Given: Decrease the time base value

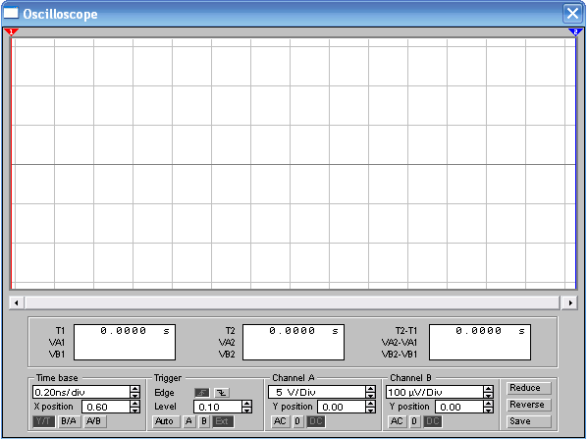Looking at the screenshot, I should point(135,395).
